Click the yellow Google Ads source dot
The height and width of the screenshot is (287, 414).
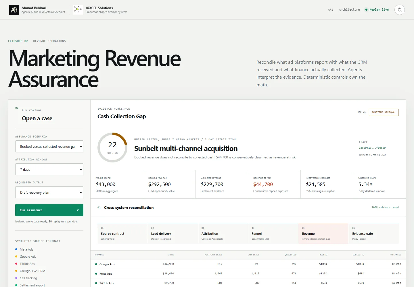pyautogui.click(x=16, y=257)
